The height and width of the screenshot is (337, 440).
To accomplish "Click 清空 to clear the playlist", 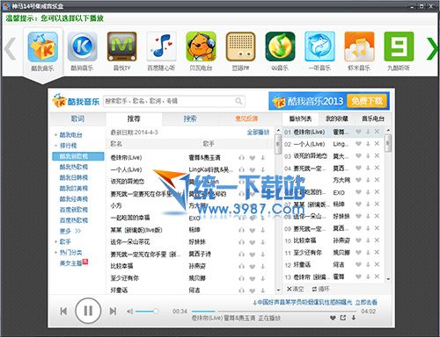I will tap(295, 289).
